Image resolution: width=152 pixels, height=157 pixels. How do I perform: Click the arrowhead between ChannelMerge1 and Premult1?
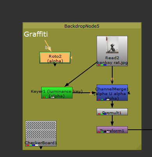pyautogui.click(x=112, y=106)
